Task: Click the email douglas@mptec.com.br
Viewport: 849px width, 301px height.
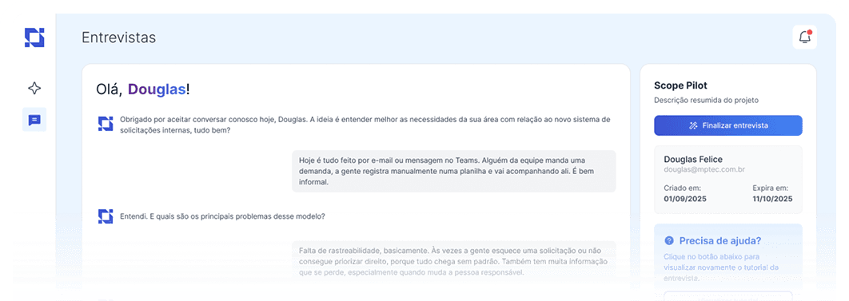Action: click(704, 170)
